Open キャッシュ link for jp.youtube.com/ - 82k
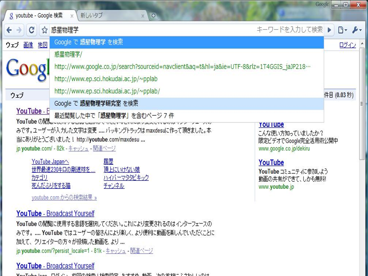 78,148
